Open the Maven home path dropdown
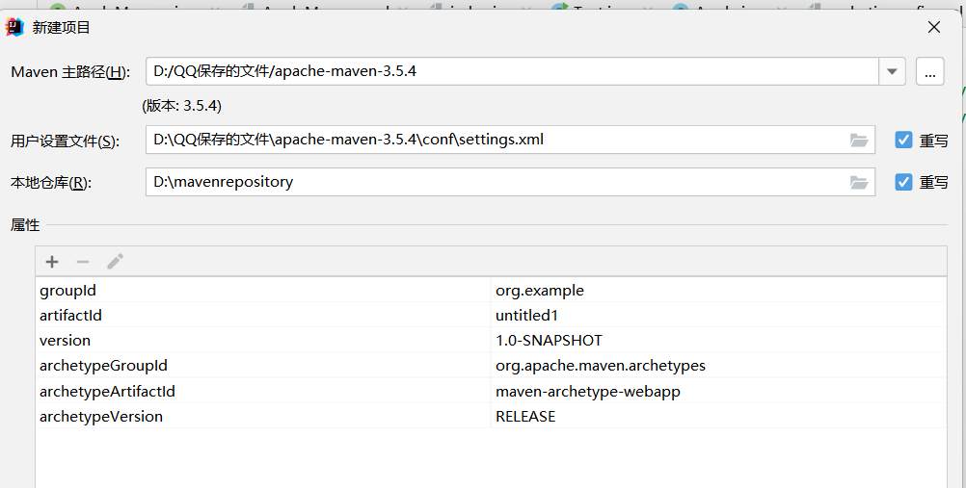Image resolution: width=966 pixels, height=488 pixels. pos(892,71)
